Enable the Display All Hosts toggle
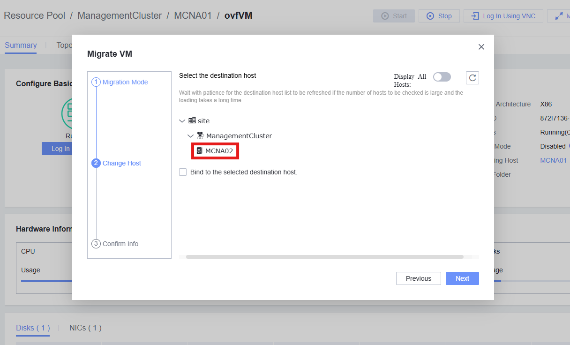The width and height of the screenshot is (570, 345). (x=442, y=76)
